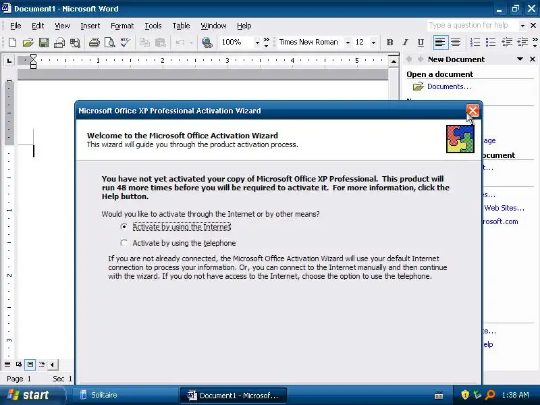Click the ruler tab stop selector

coord(9,61)
